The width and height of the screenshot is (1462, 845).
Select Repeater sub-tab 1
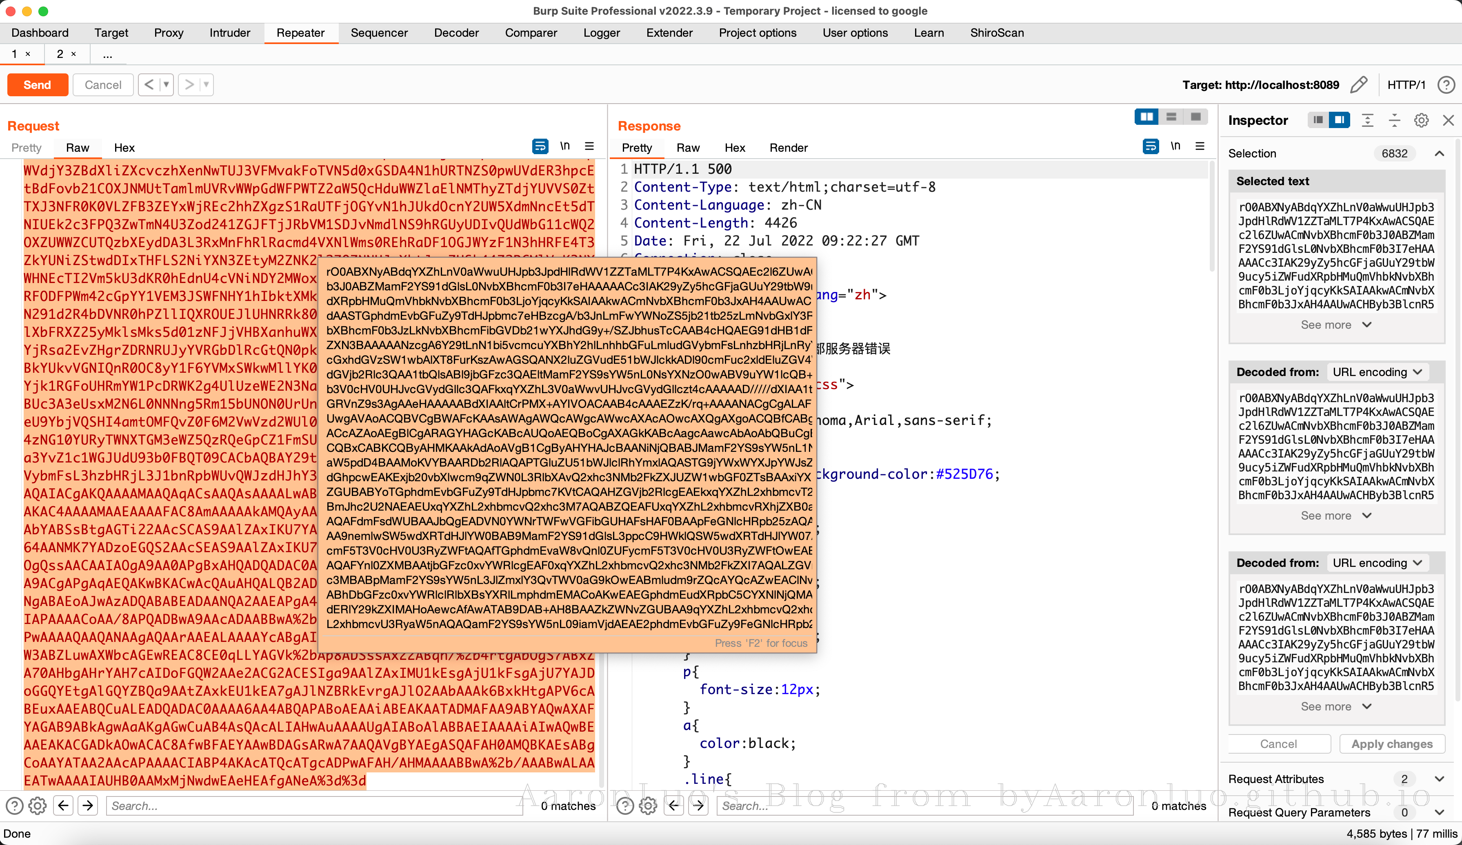[14, 54]
